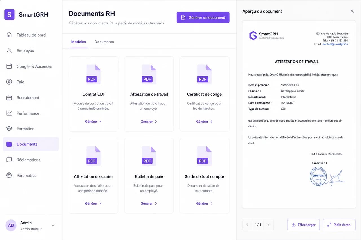This screenshot has width=361, height=240.
Task: Click the SmartGRH logo in document preview
Action: (267, 35)
